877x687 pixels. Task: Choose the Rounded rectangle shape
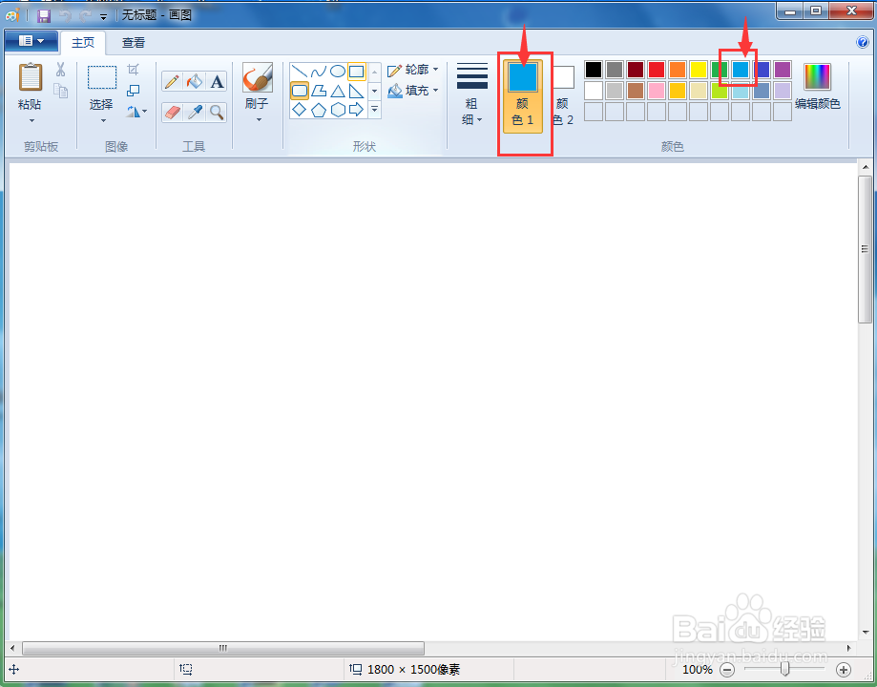click(300, 91)
